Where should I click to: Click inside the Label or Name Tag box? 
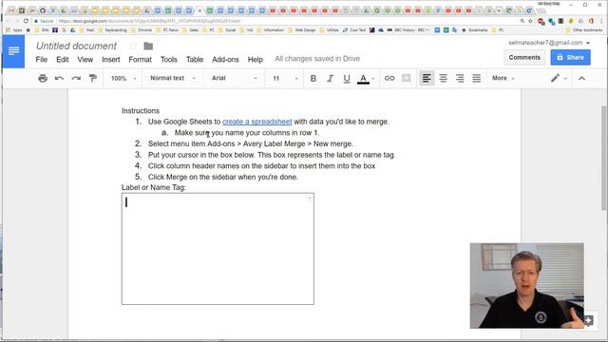click(x=218, y=249)
